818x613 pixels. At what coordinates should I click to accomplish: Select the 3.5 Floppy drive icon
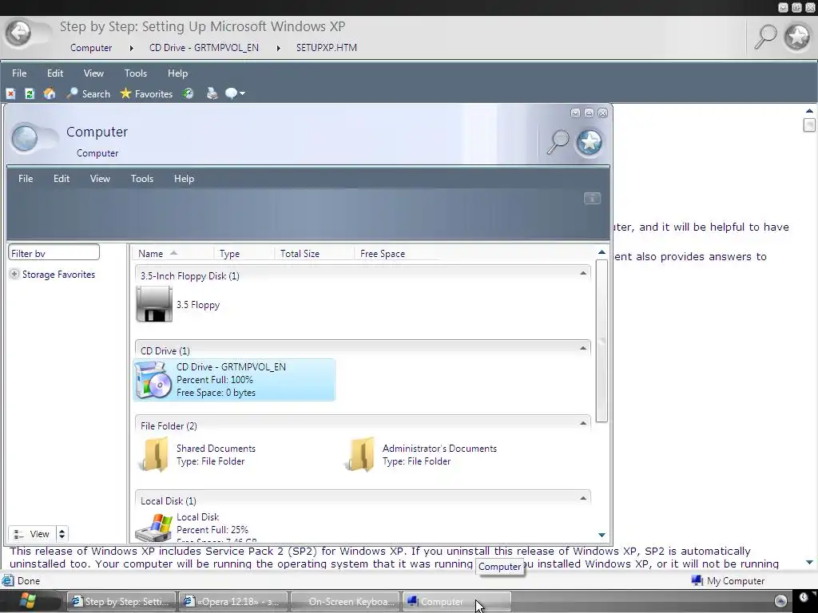[x=154, y=305]
